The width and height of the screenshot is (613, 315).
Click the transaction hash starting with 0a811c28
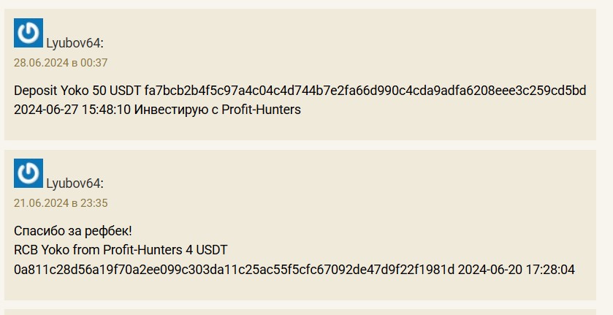point(234,270)
